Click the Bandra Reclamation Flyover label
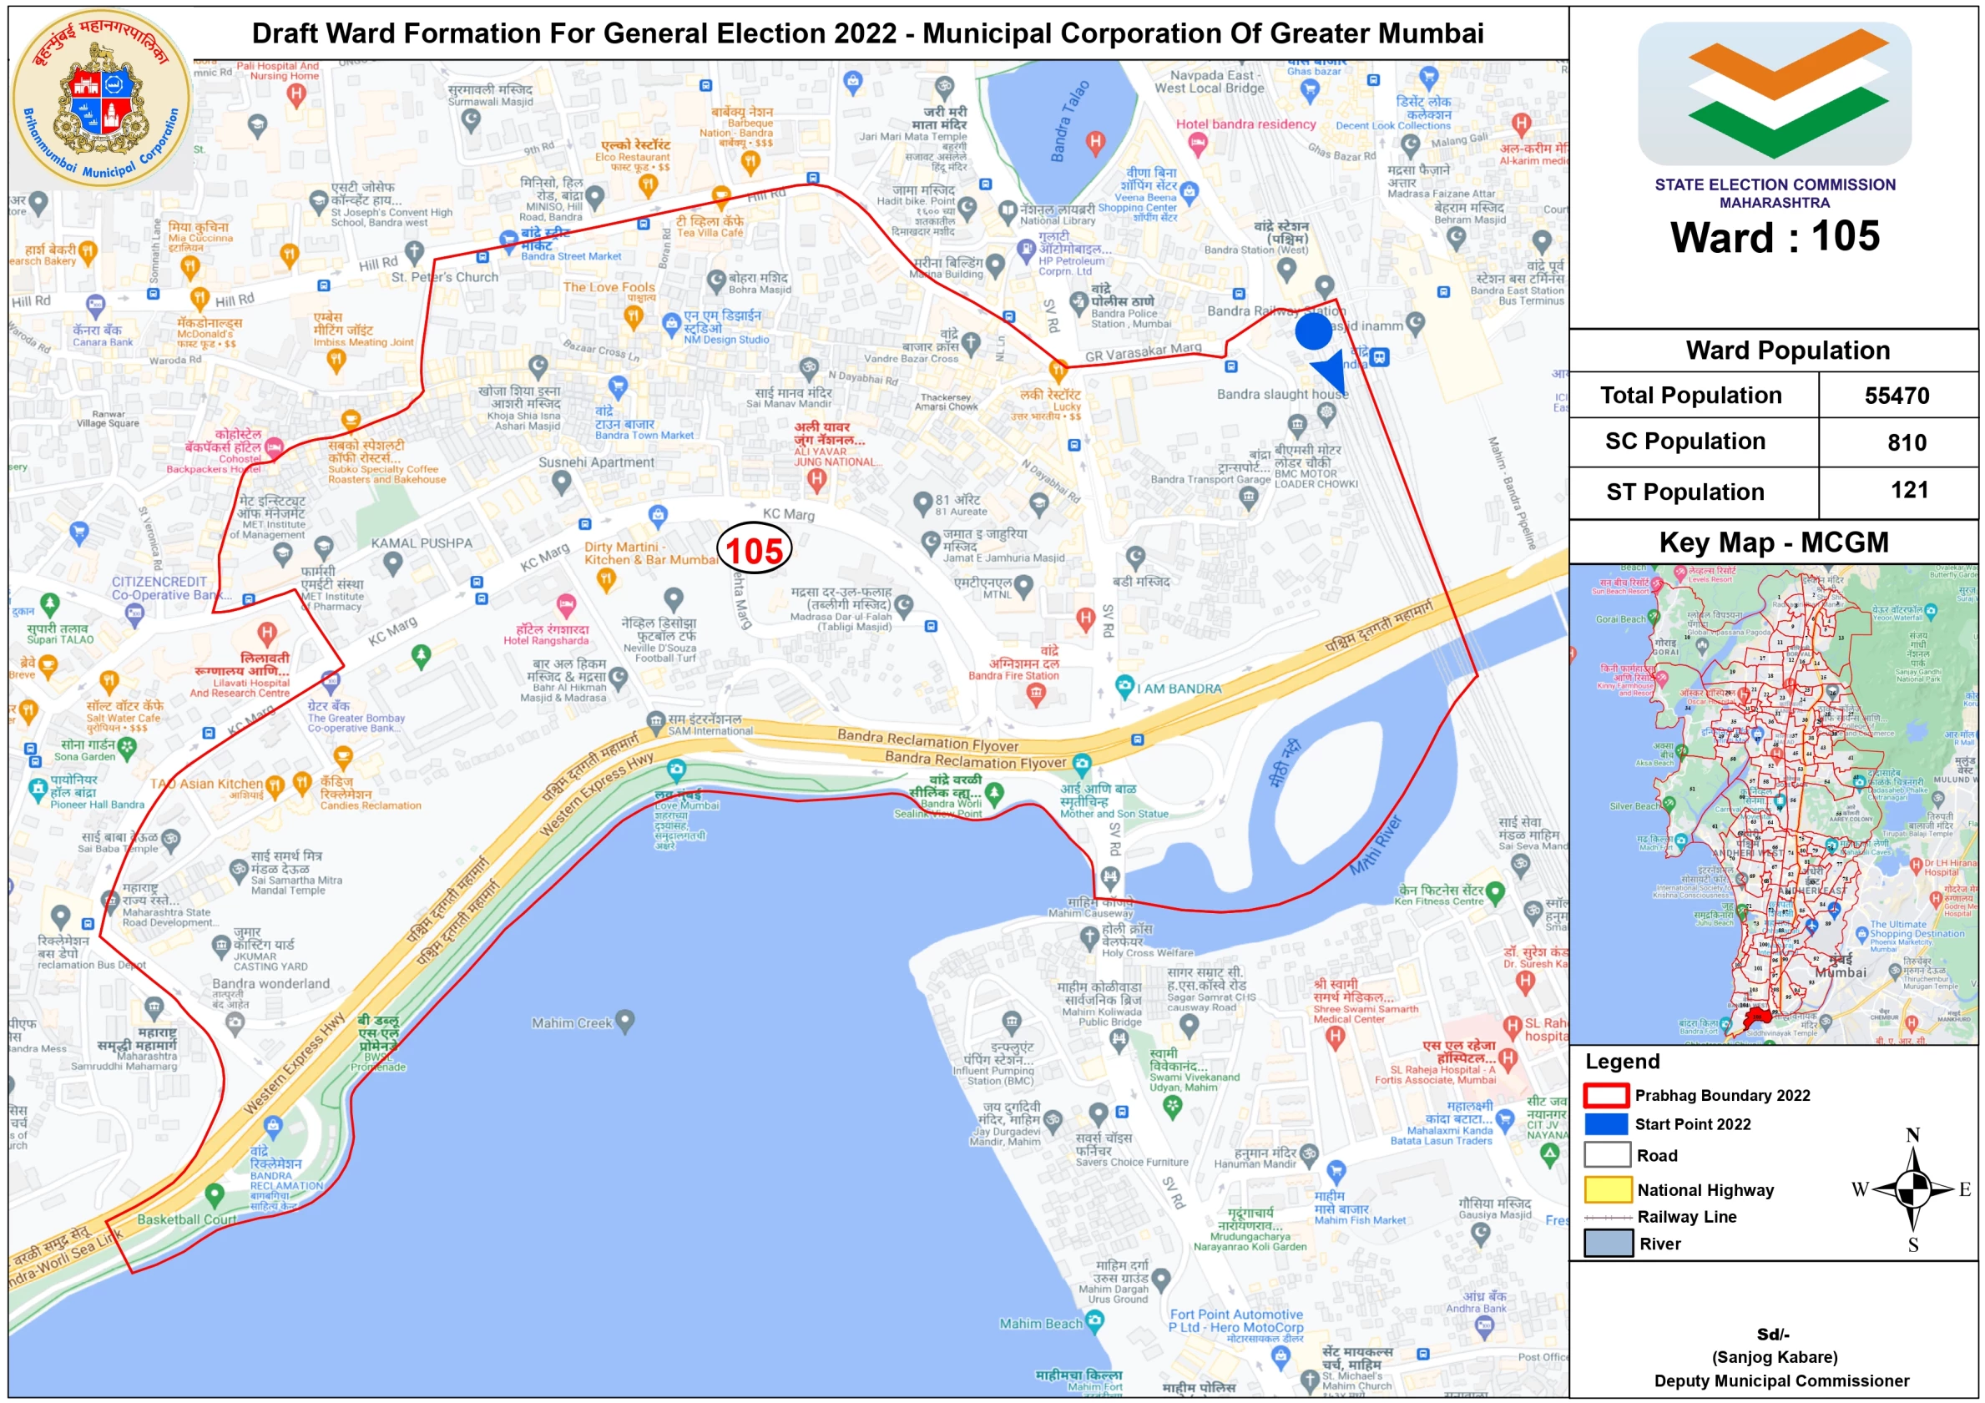1985x1403 pixels. tap(927, 741)
